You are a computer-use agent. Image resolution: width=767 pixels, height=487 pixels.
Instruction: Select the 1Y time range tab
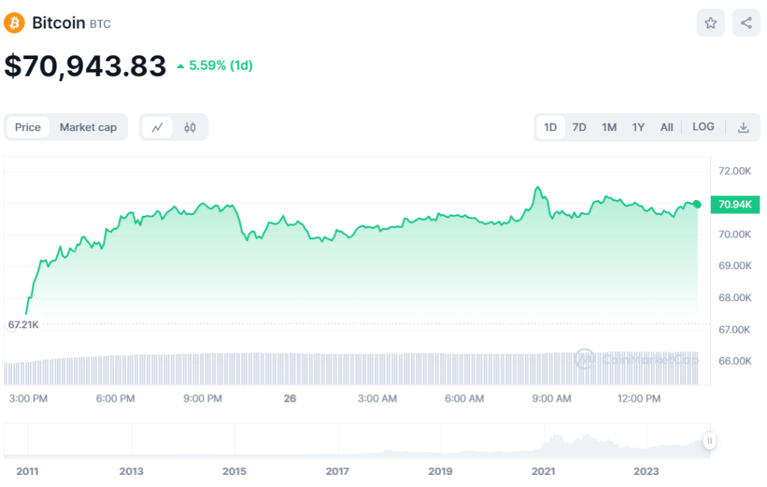[638, 127]
